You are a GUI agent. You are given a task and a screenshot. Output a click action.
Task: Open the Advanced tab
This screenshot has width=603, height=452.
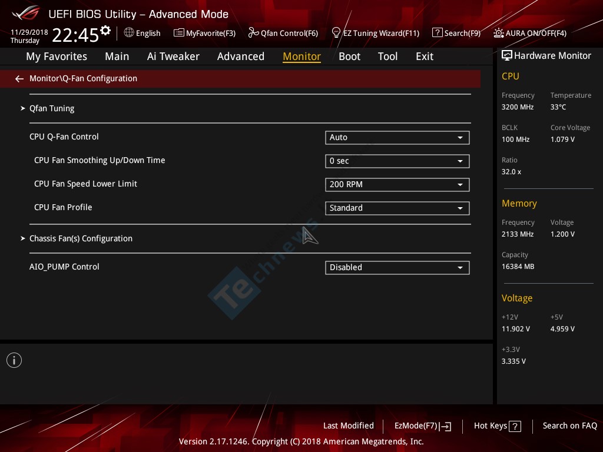click(x=241, y=56)
